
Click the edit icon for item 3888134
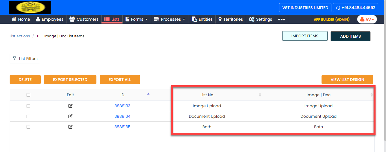click(x=70, y=116)
